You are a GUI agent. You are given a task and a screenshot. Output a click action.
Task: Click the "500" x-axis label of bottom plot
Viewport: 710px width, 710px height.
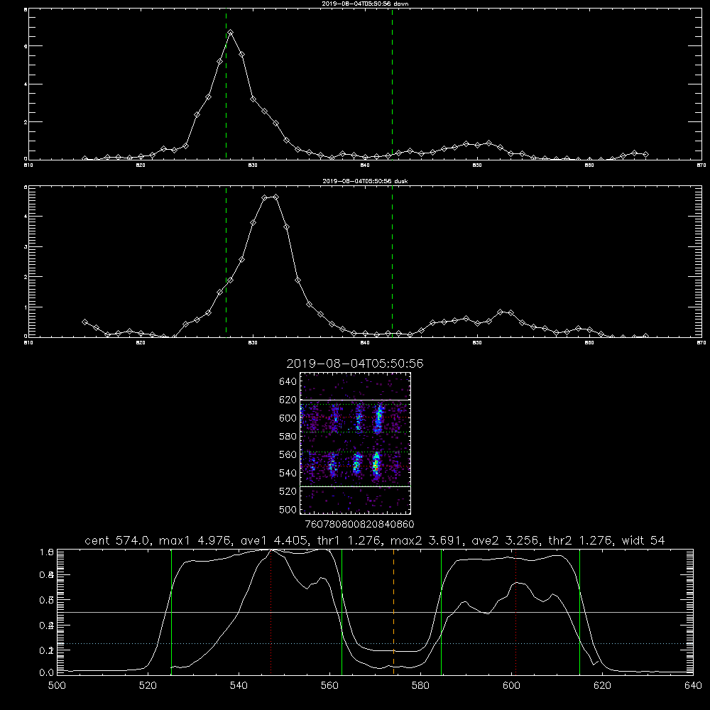click(x=57, y=685)
